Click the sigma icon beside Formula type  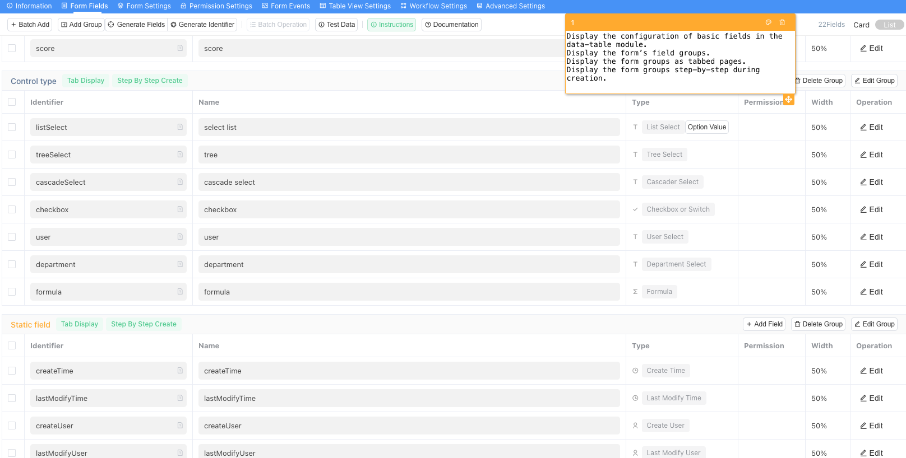tap(635, 292)
